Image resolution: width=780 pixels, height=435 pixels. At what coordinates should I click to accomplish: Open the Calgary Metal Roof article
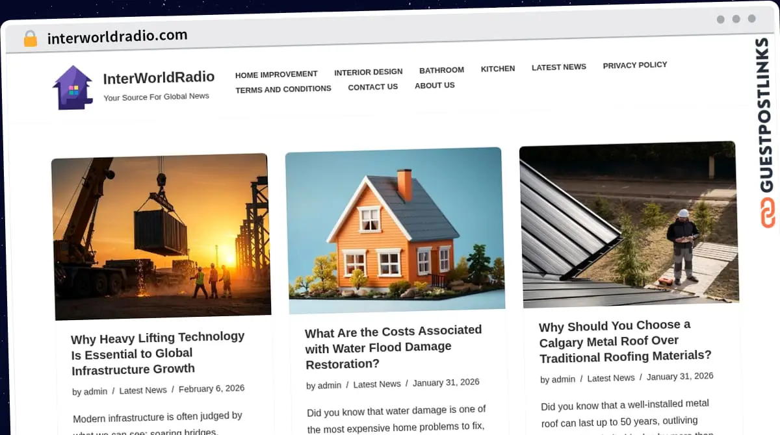tap(625, 342)
